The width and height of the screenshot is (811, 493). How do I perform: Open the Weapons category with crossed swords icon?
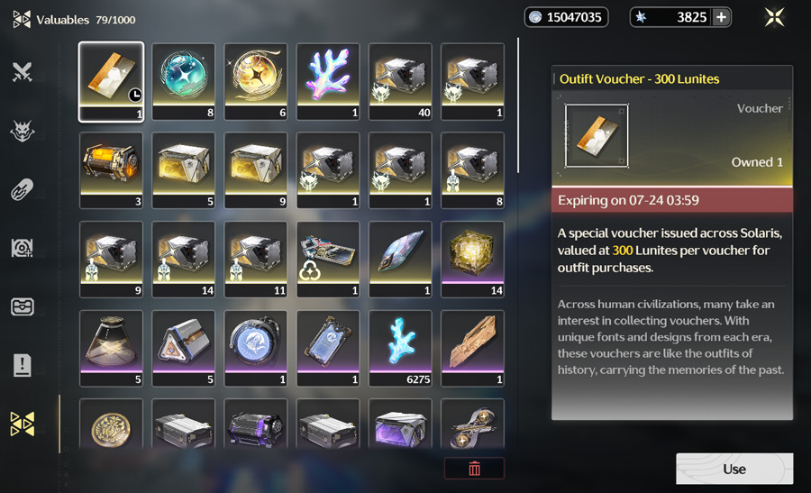tap(23, 72)
